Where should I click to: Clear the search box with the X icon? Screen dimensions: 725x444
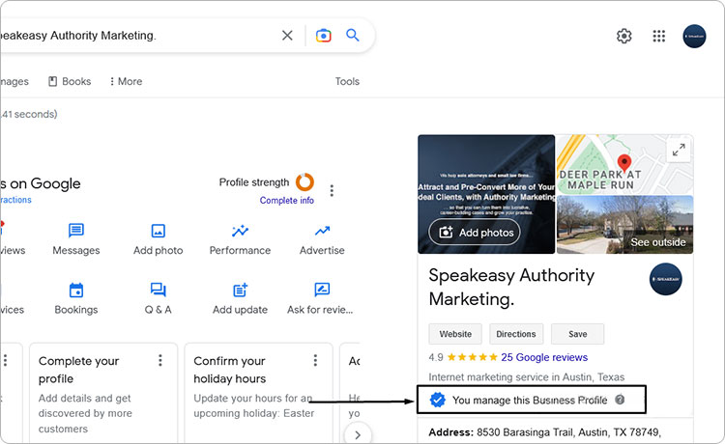pos(287,36)
